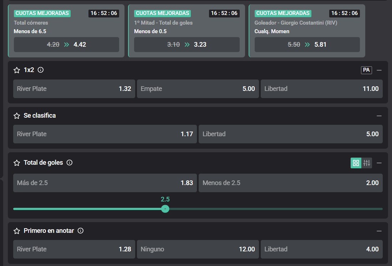
Task: Click '1º Mitad - Total de goles' label
Action: tap(163, 23)
